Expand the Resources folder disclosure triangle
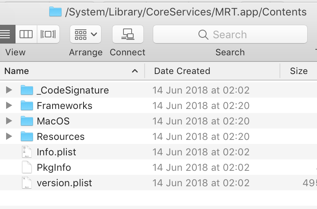 tap(9, 137)
